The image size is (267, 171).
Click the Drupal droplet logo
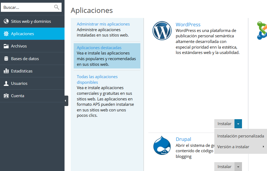tap(162, 147)
